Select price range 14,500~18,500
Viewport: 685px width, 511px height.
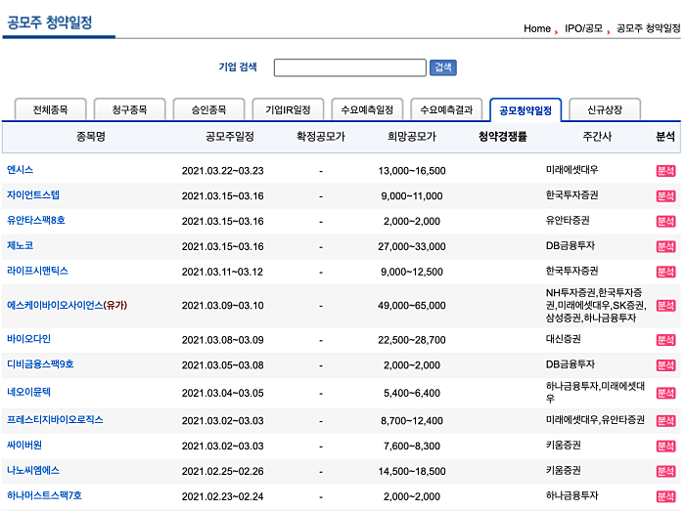pos(412,472)
